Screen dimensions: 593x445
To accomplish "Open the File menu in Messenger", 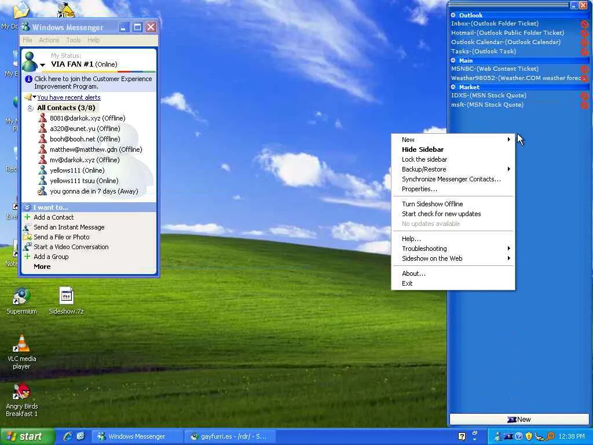I will (x=27, y=40).
